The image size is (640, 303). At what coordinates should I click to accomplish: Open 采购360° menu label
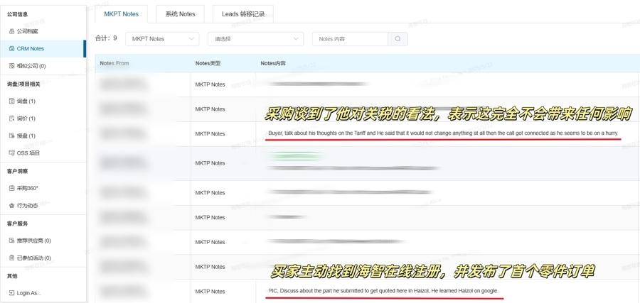point(27,188)
